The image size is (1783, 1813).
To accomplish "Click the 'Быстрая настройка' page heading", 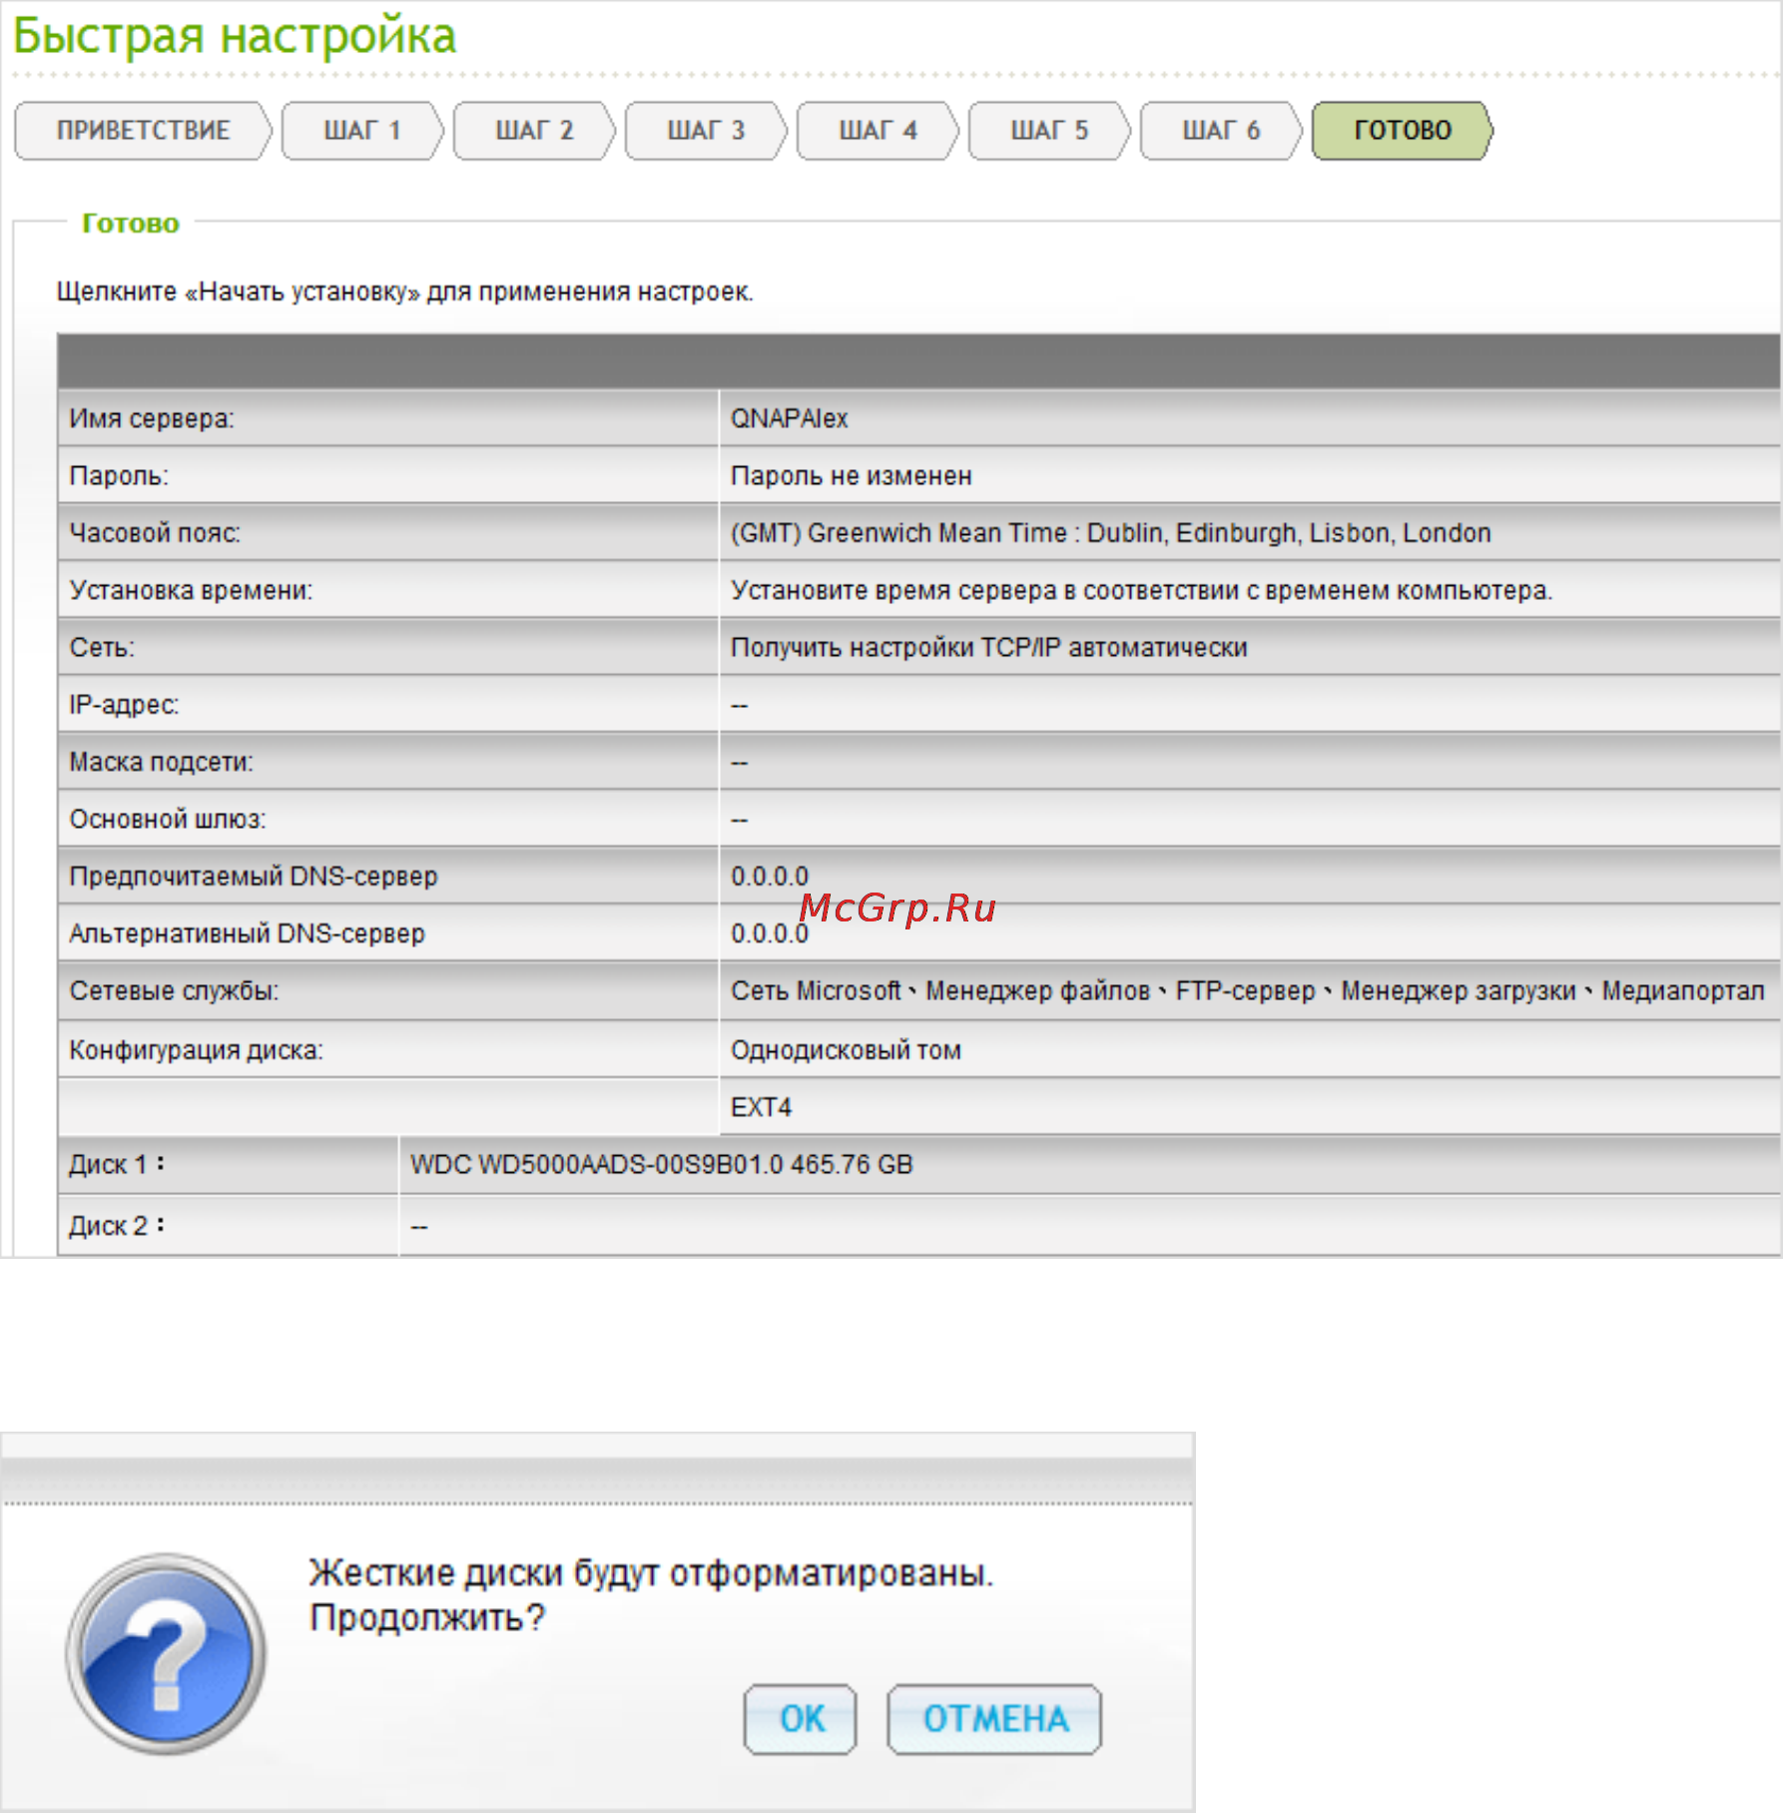I will pyautogui.click(x=235, y=36).
